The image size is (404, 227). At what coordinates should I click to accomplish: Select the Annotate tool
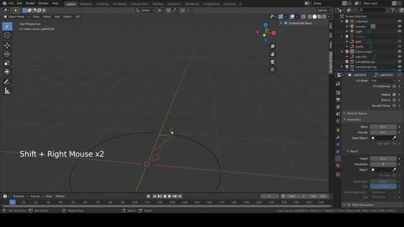[7, 82]
